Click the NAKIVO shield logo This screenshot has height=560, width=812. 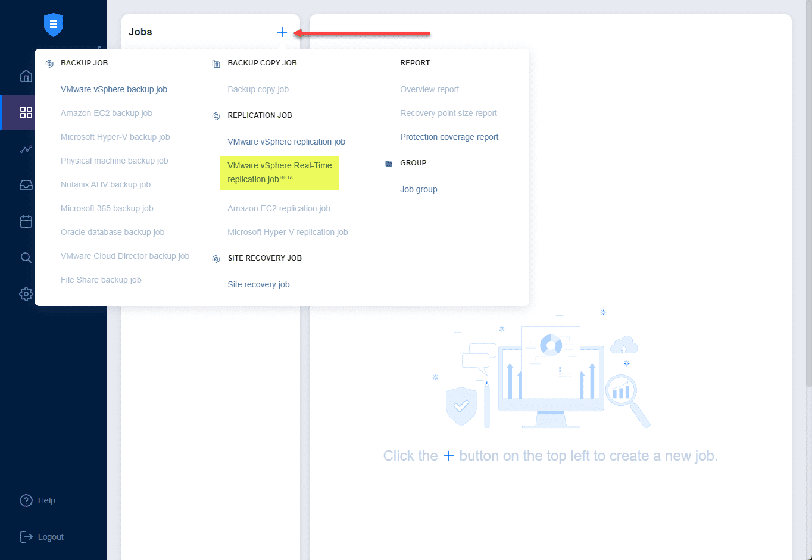click(54, 24)
